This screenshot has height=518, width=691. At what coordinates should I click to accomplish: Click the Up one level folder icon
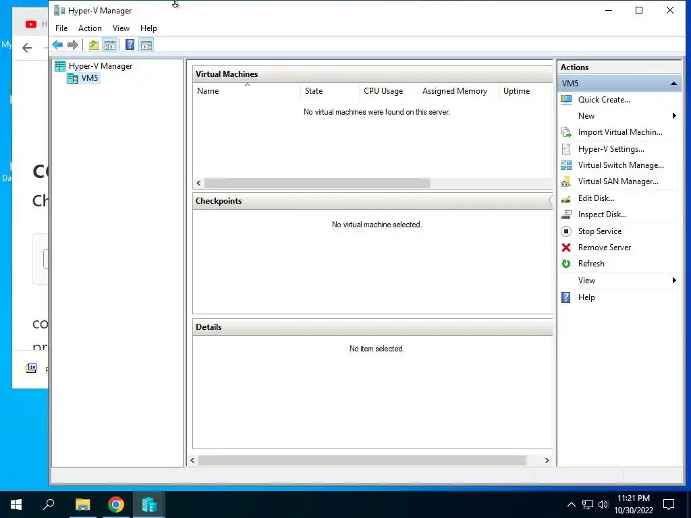(93, 45)
